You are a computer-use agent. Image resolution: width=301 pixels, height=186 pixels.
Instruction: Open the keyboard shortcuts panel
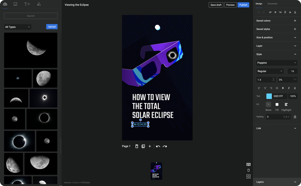point(248,164)
